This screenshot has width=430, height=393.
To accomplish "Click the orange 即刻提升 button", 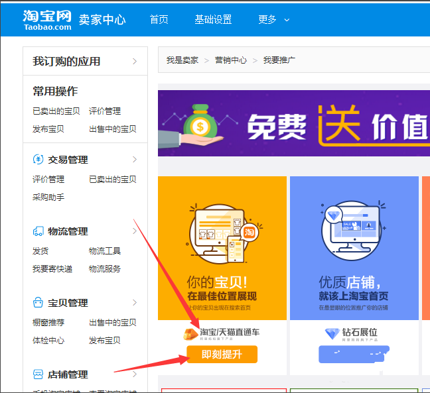I will tap(222, 354).
